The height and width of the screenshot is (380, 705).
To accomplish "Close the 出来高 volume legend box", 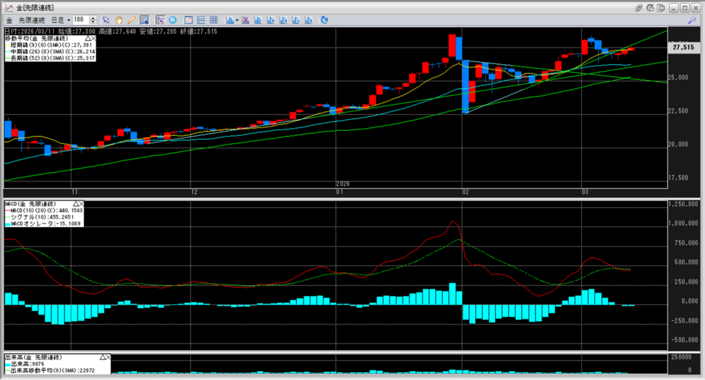I will coord(107,358).
